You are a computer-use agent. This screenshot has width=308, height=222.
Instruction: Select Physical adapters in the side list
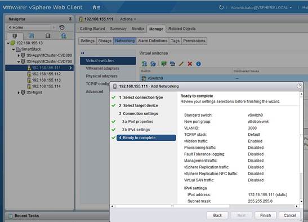[x=101, y=76]
